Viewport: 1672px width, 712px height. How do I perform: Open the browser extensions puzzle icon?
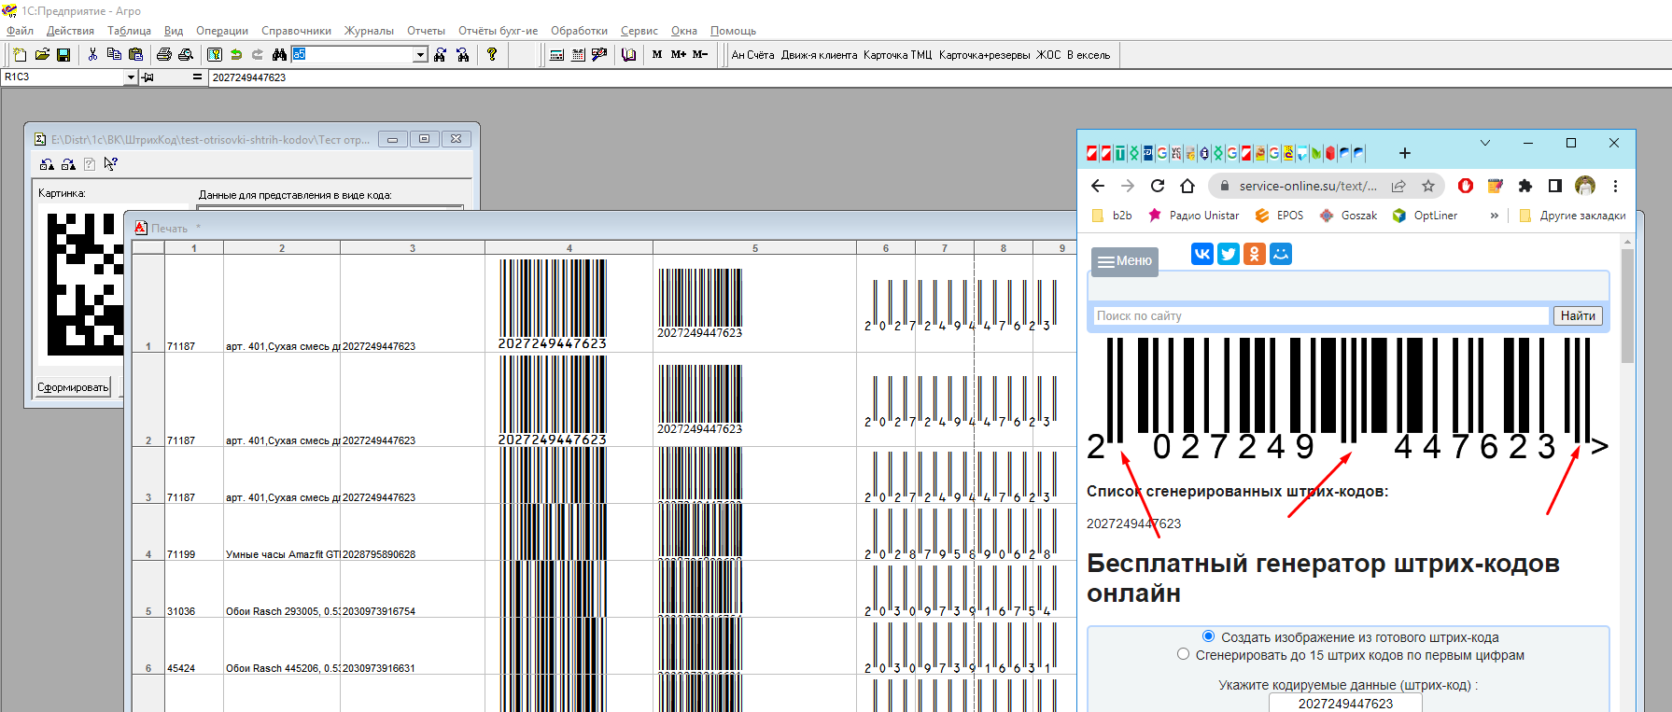tap(1525, 186)
